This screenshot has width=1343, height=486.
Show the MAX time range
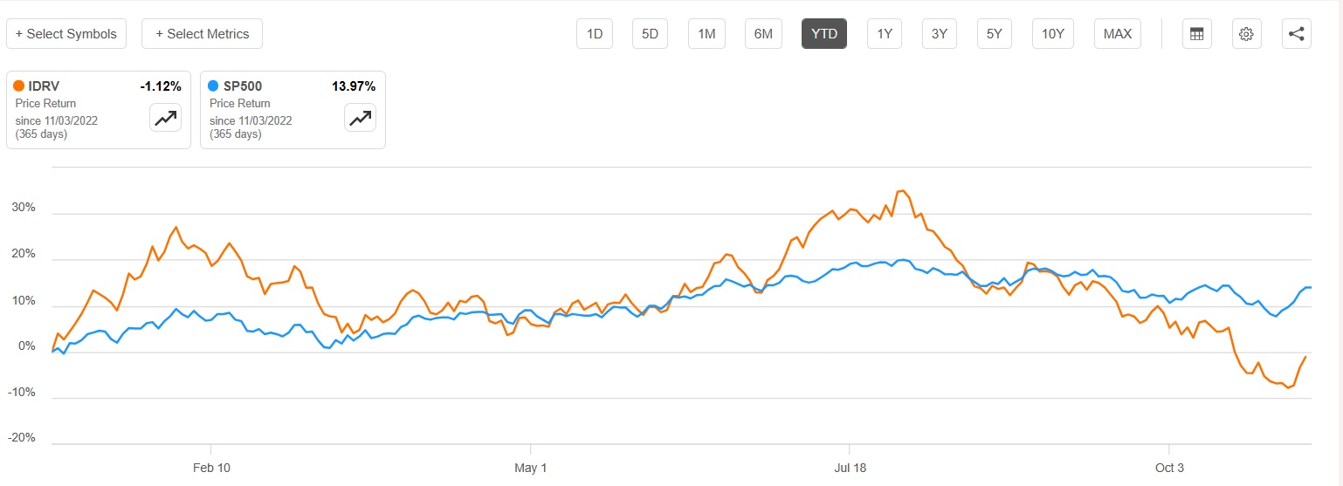[1118, 34]
